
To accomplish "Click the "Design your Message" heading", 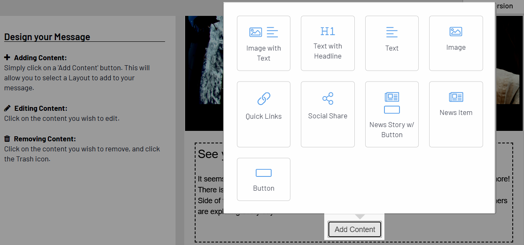I will [47, 37].
